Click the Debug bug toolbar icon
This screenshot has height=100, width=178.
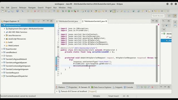[63, 11]
